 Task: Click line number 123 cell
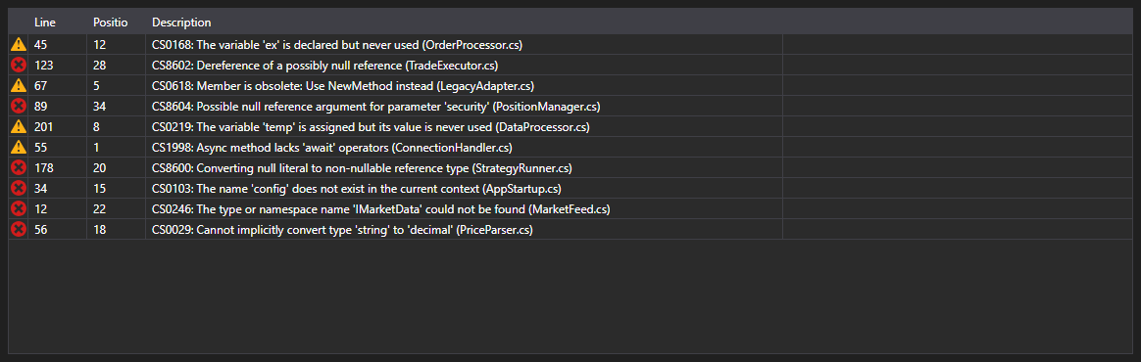(x=58, y=66)
